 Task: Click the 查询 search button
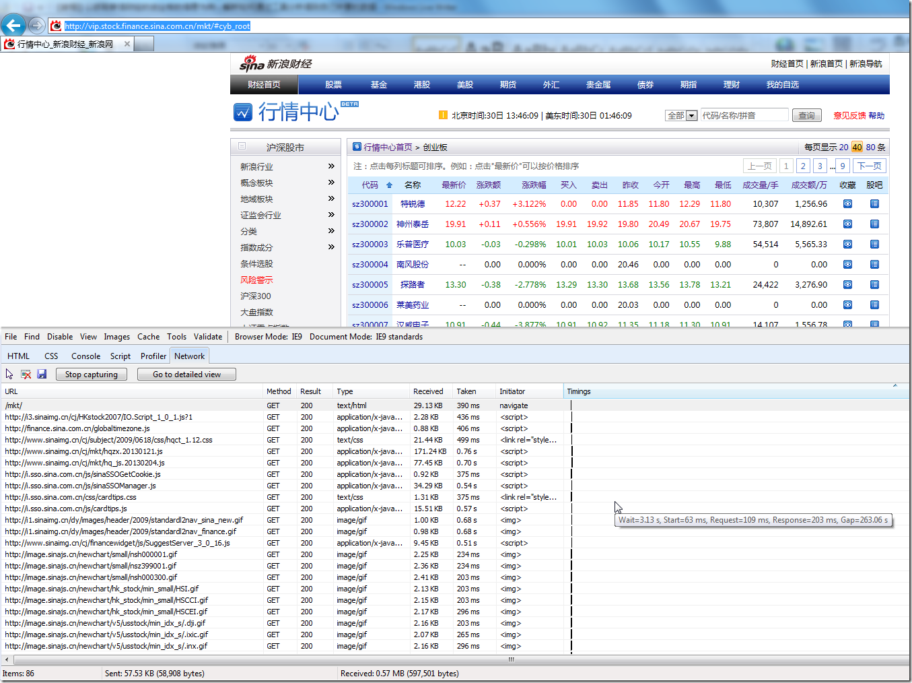coord(807,115)
